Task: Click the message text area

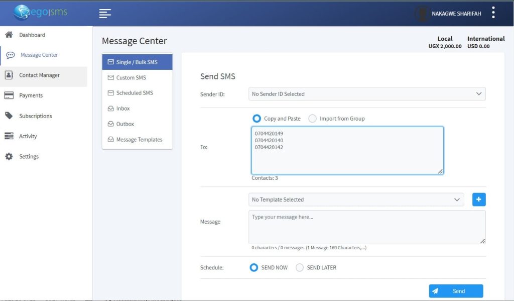Action: (367, 227)
